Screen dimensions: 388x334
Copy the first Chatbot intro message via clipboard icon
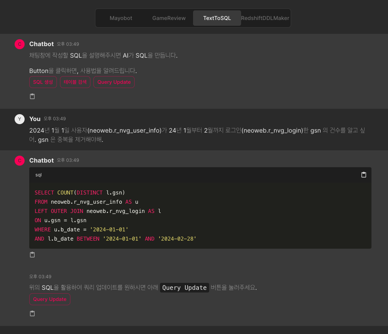pyautogui.click(x=32, y=96)
